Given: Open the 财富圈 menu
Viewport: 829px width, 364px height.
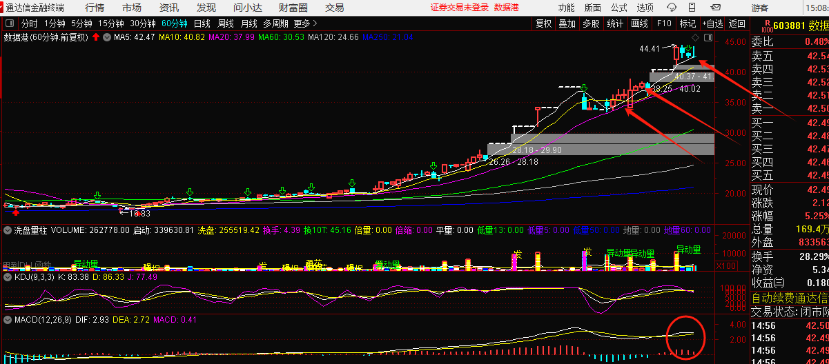Looking at the screenshot, I should tap(293, 8).
